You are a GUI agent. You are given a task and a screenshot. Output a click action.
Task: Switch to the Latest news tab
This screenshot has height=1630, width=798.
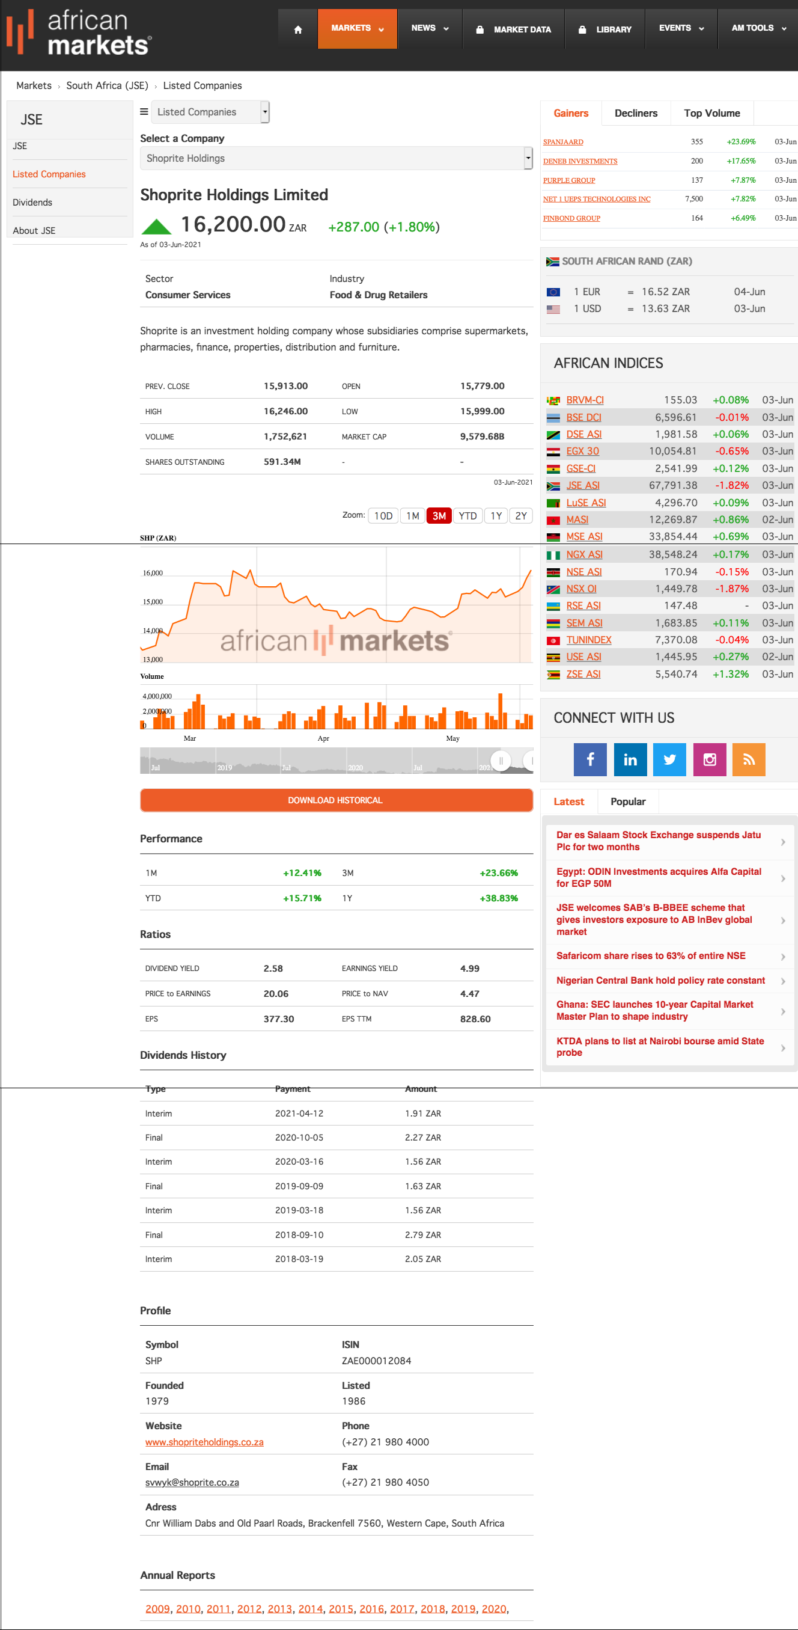568,801
